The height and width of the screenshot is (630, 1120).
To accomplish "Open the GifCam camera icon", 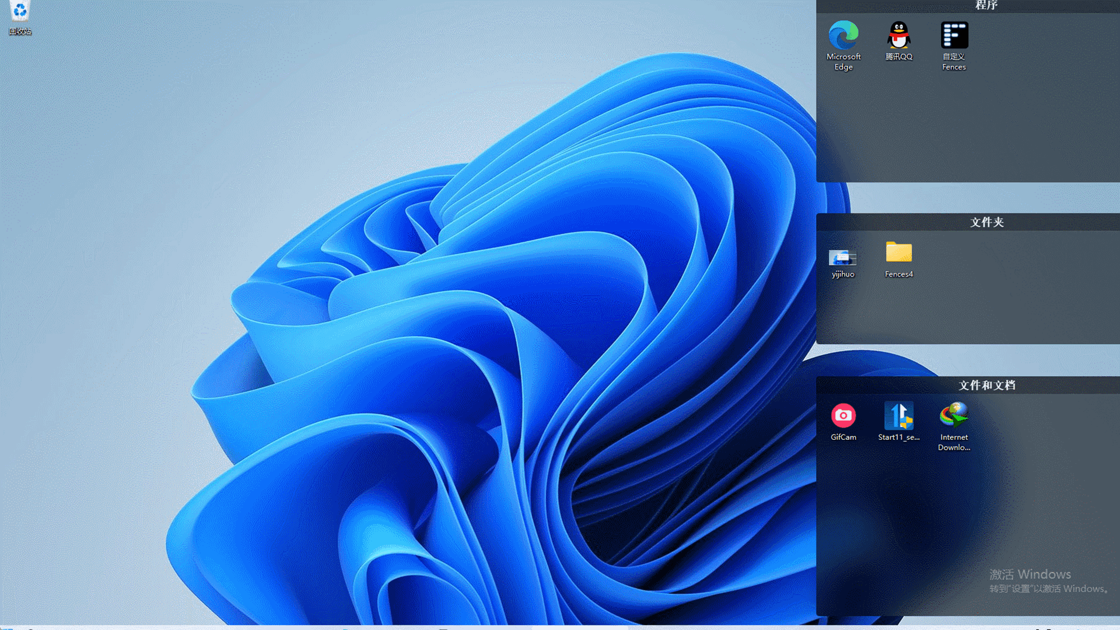I will click(843, 415).
